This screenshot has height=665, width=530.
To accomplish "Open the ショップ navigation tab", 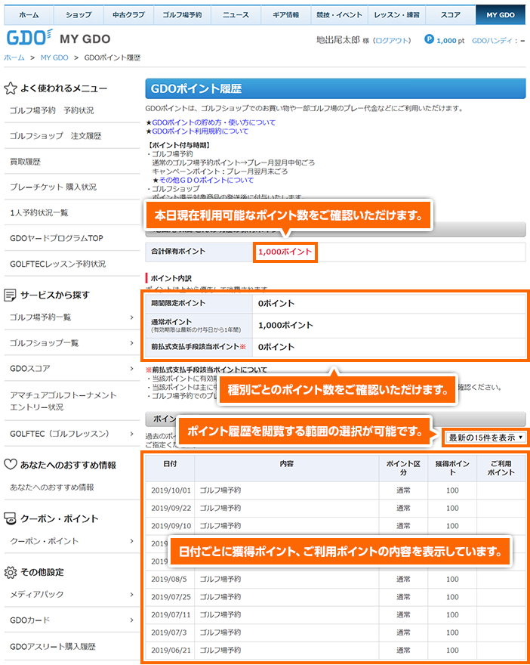I will click(x=79, y=15).
